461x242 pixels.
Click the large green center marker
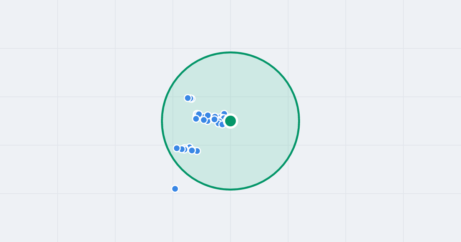pos(230,121)
